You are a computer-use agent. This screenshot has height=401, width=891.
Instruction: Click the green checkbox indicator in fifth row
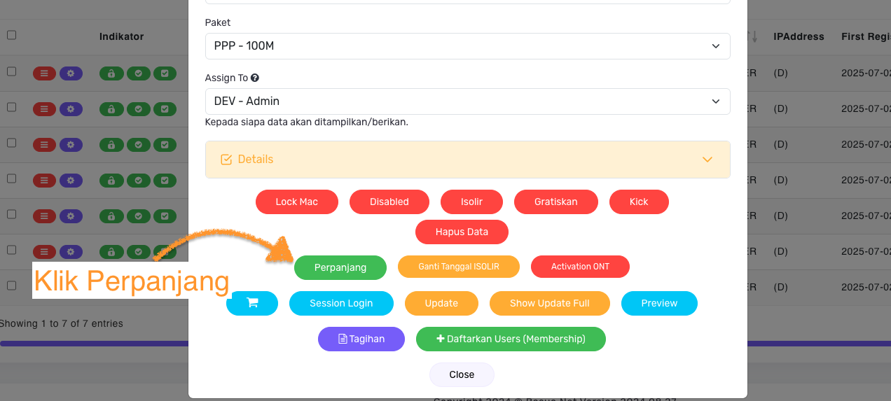click(165, 216)
